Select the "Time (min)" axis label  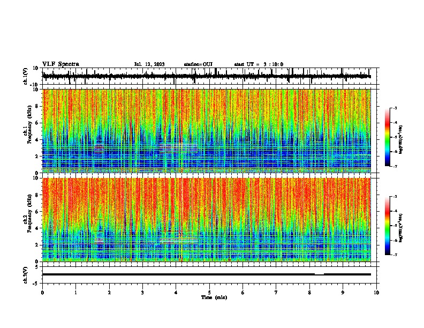pos(214,297)
